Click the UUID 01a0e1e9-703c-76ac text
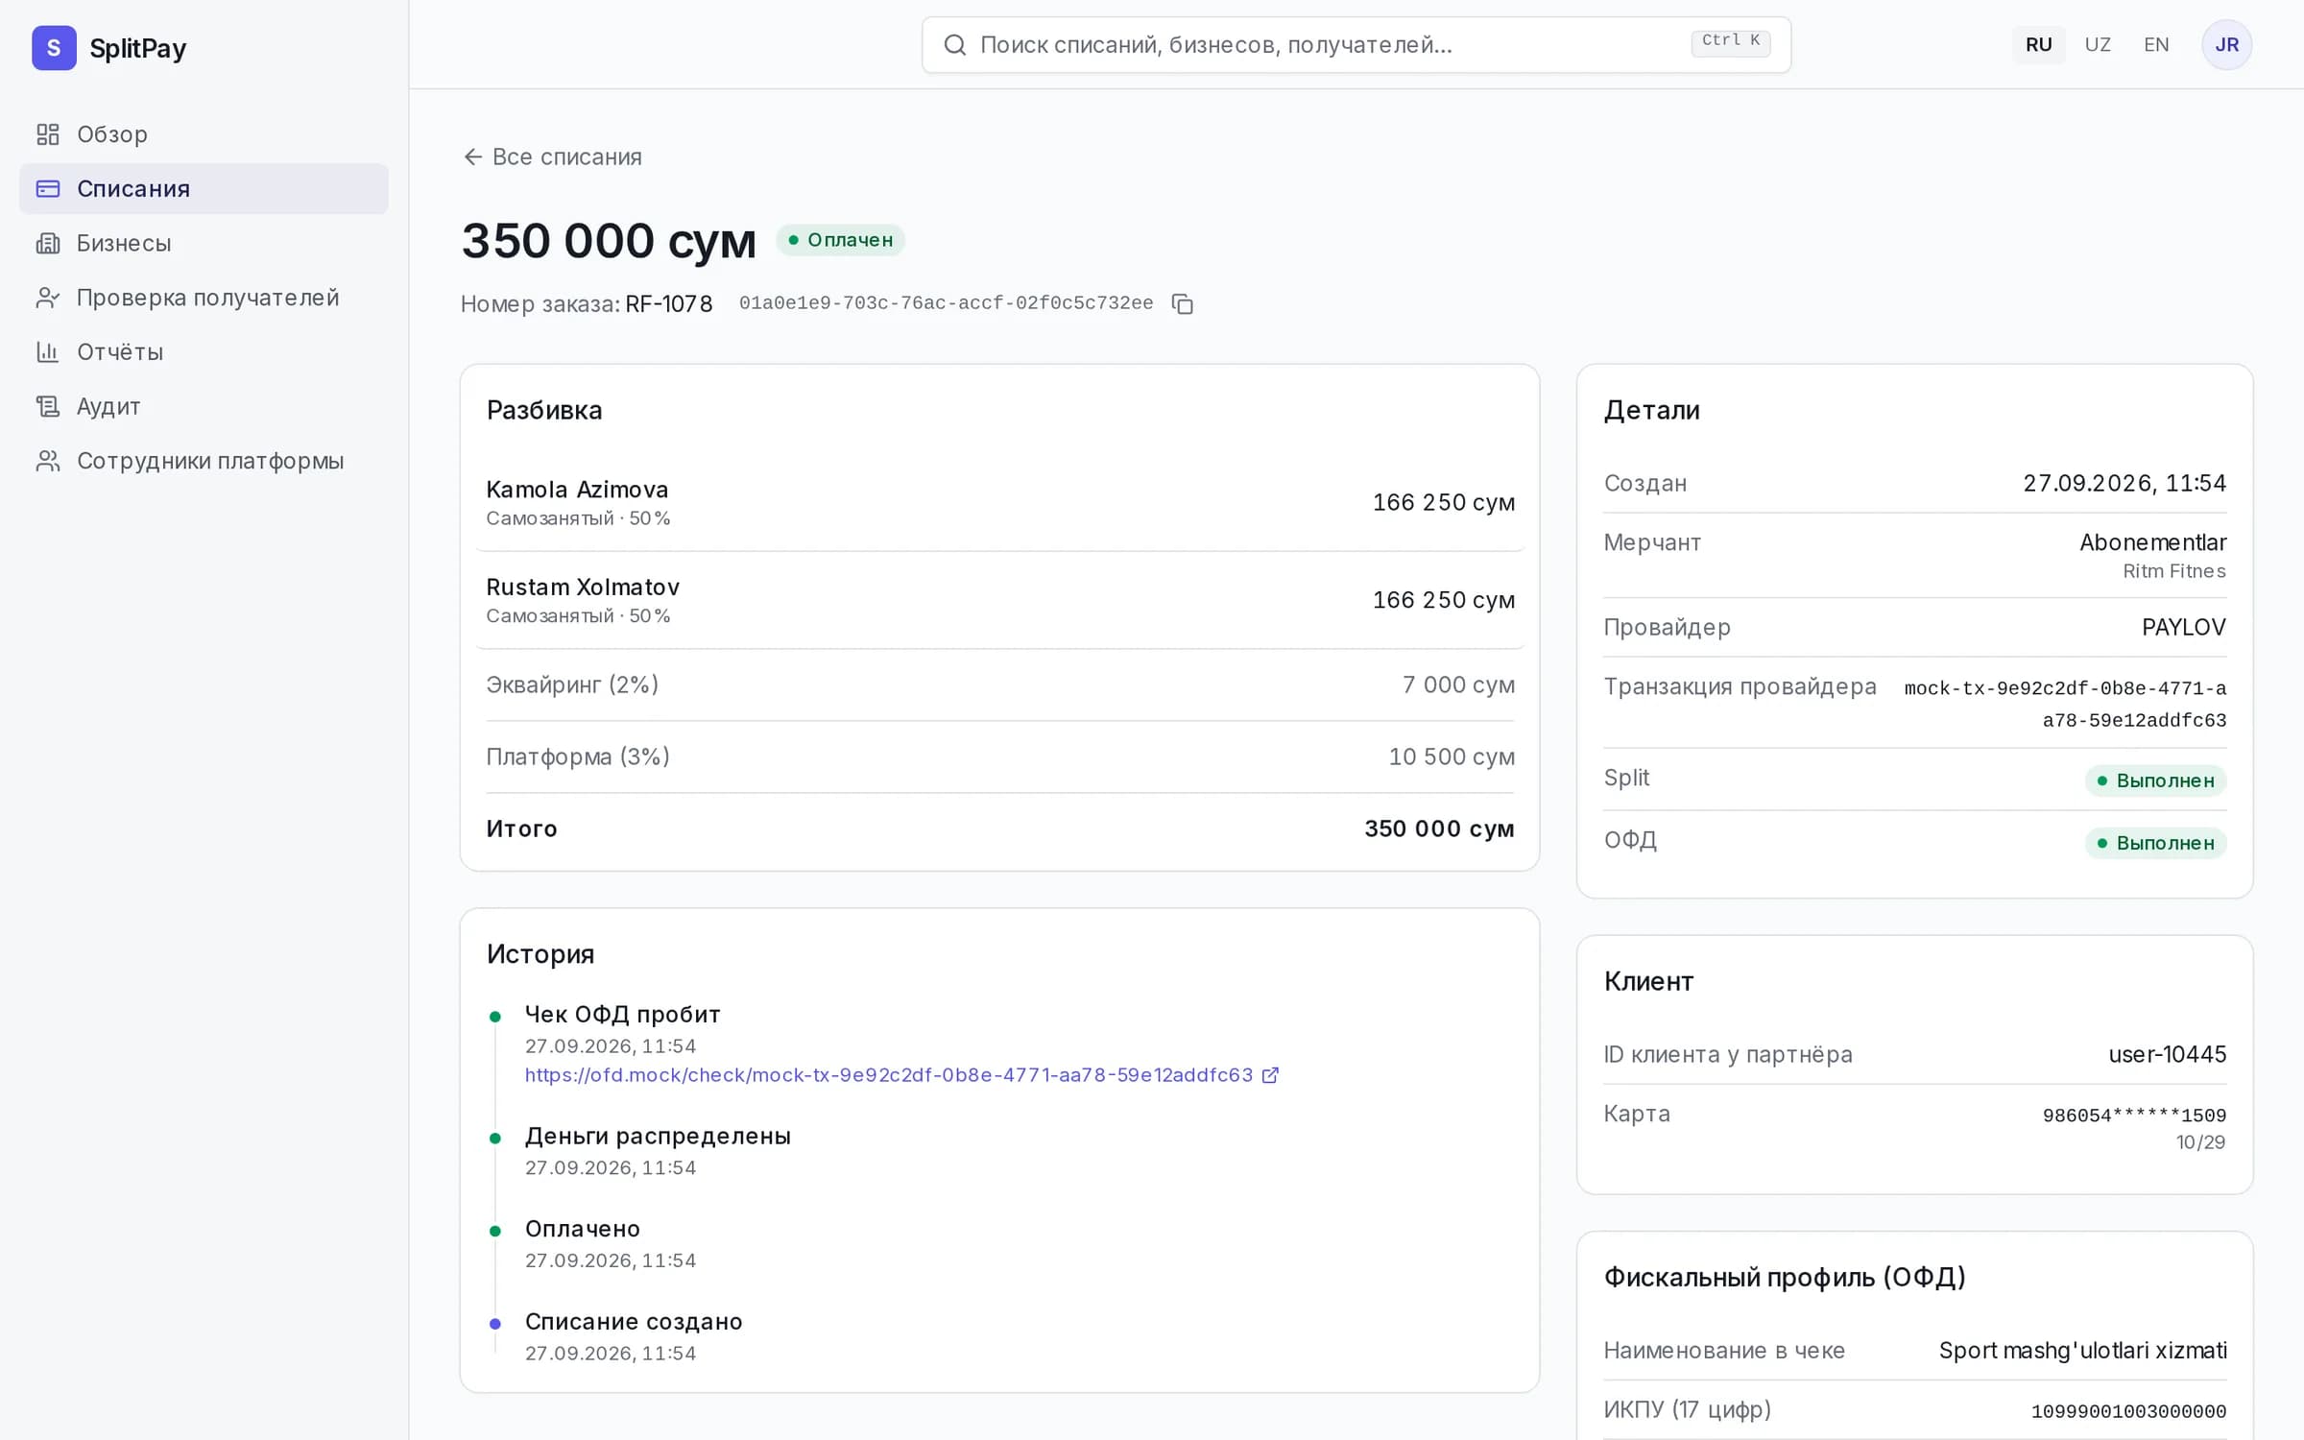The image size is (2304, 1440). coord(946,303)
